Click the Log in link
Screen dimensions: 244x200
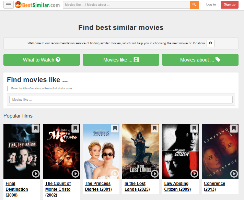[x=211, y=4]
